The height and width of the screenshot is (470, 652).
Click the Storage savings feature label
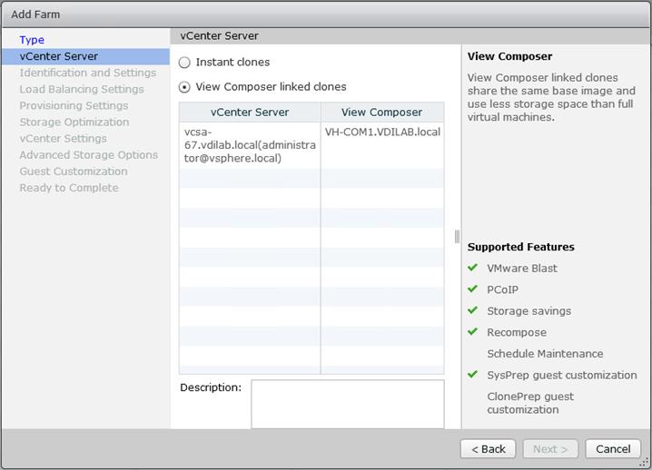tap(529, 311)
